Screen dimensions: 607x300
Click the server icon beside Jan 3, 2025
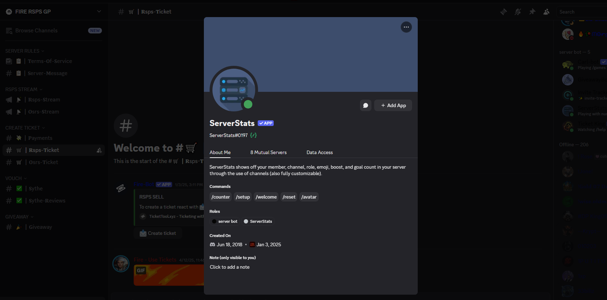pos(252,244)
